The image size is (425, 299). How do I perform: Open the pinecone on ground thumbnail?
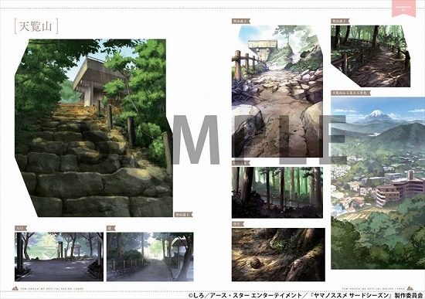278,254
